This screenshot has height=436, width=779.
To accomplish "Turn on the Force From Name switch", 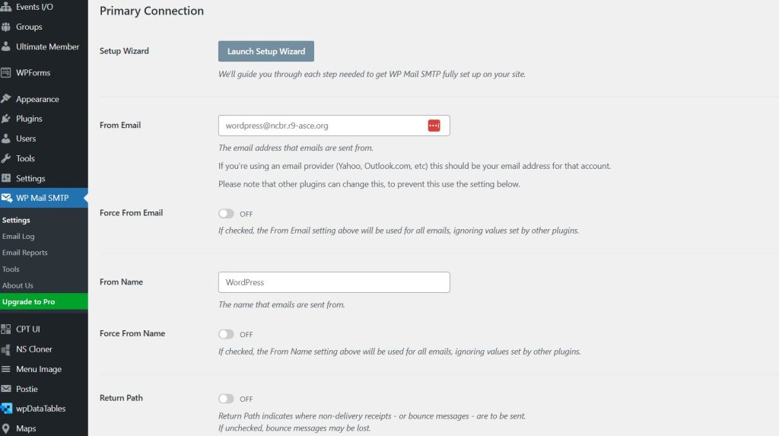I will coord(226,334).
